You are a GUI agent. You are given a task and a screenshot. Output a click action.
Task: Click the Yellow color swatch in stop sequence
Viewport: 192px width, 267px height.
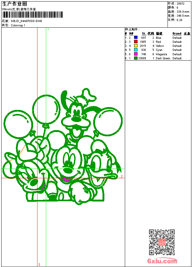[136, 46]
